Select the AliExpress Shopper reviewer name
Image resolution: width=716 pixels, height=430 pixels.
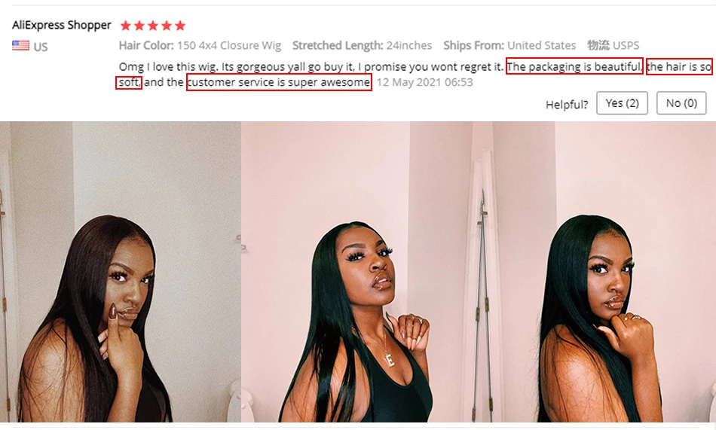click(62, 25)
